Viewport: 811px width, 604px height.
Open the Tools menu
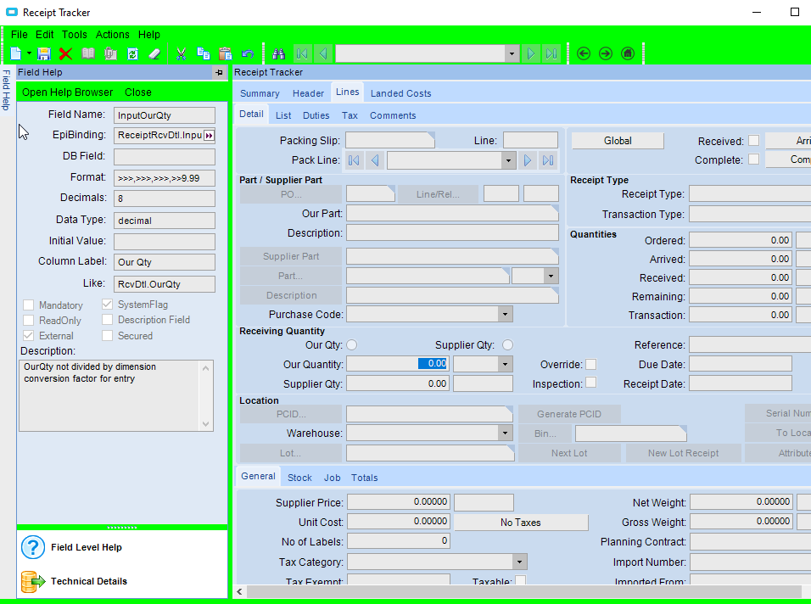(x=75, y=35)
